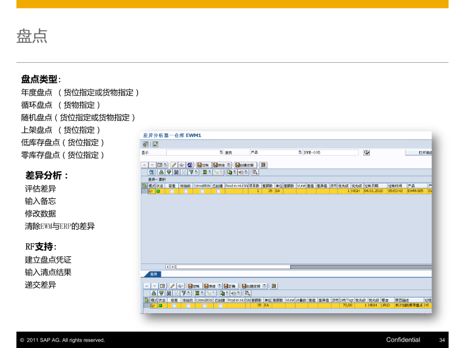
Task: Click the pencil edit icon in the lower toolbar
Action: [x=172, y=286]
